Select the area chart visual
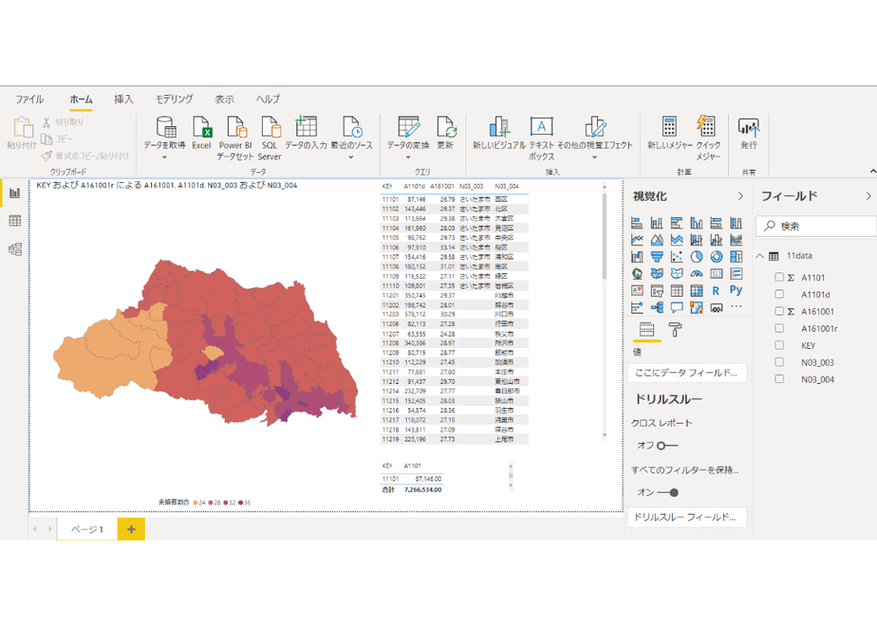This screenshot has height=626, width=877. coord(657,240)
